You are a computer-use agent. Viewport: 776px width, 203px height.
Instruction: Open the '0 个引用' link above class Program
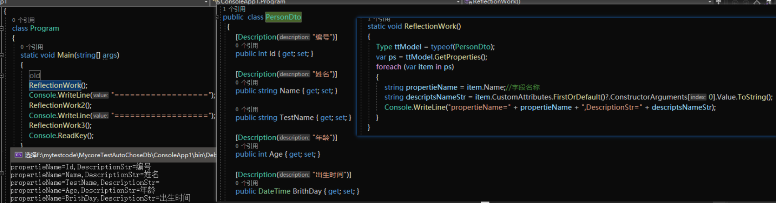coord(23,20)
